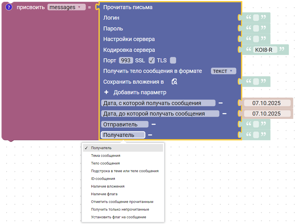Enable the TLS checkbox
Screen dimensions: 296x224
click(173, 60)
